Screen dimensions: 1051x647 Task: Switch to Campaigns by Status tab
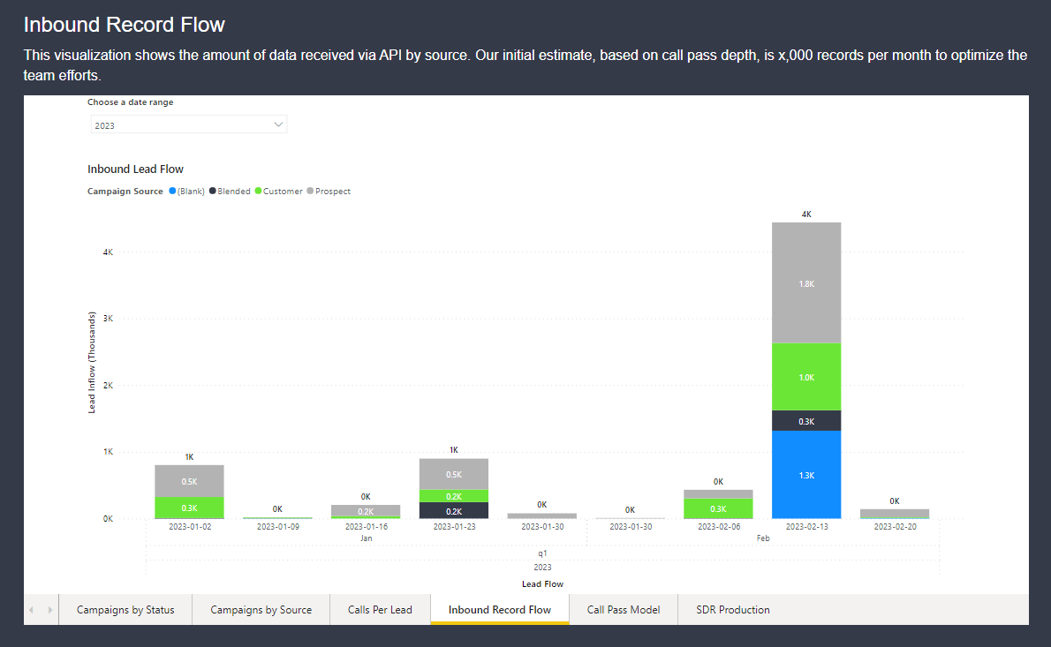point(125,610)
